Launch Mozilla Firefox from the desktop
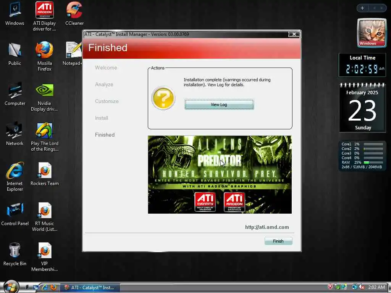The width and height of the screenshot is (391, 293). (x=44, y=56)
